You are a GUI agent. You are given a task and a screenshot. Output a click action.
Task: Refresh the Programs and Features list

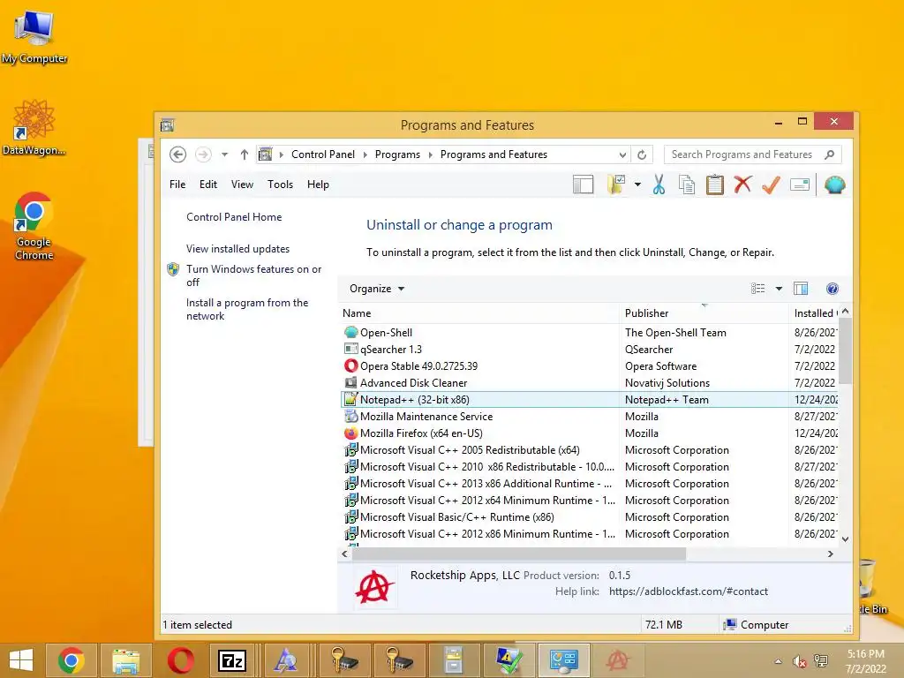coord(642,154)
